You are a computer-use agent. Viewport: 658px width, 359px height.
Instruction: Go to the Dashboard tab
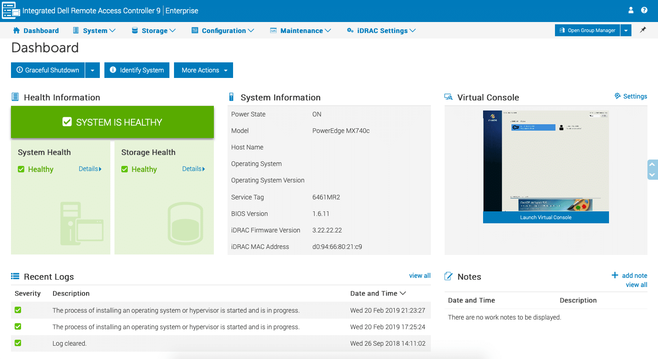36,31
